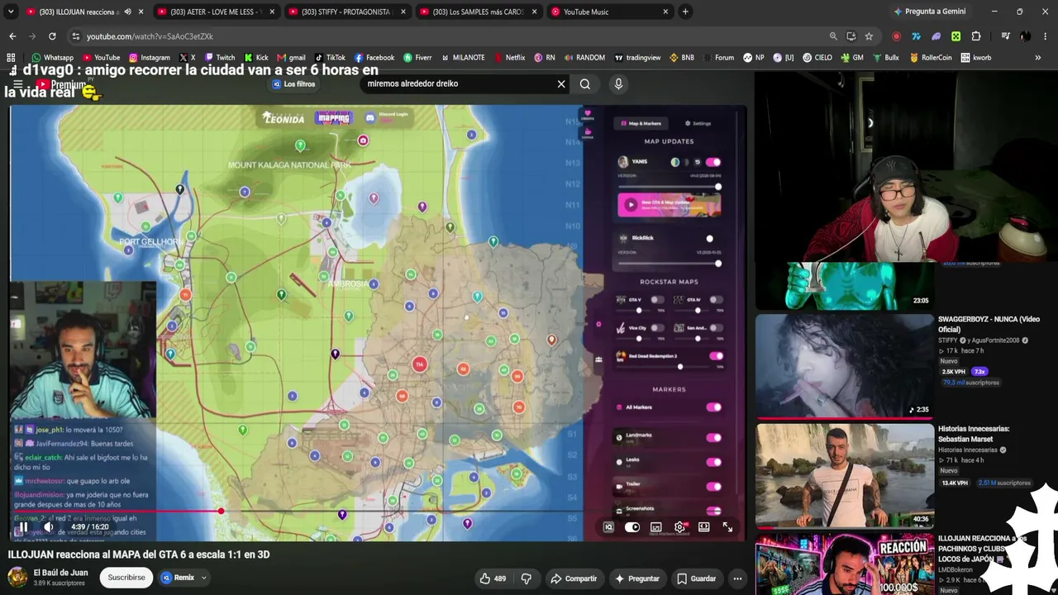Open the Twitch bookmark
The width and height of the screenshot is (1058, 595).
pos(219,58)
